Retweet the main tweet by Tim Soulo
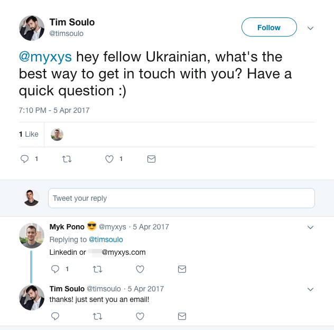The height and width of the screenshot is (330, 334). point(67,159)
